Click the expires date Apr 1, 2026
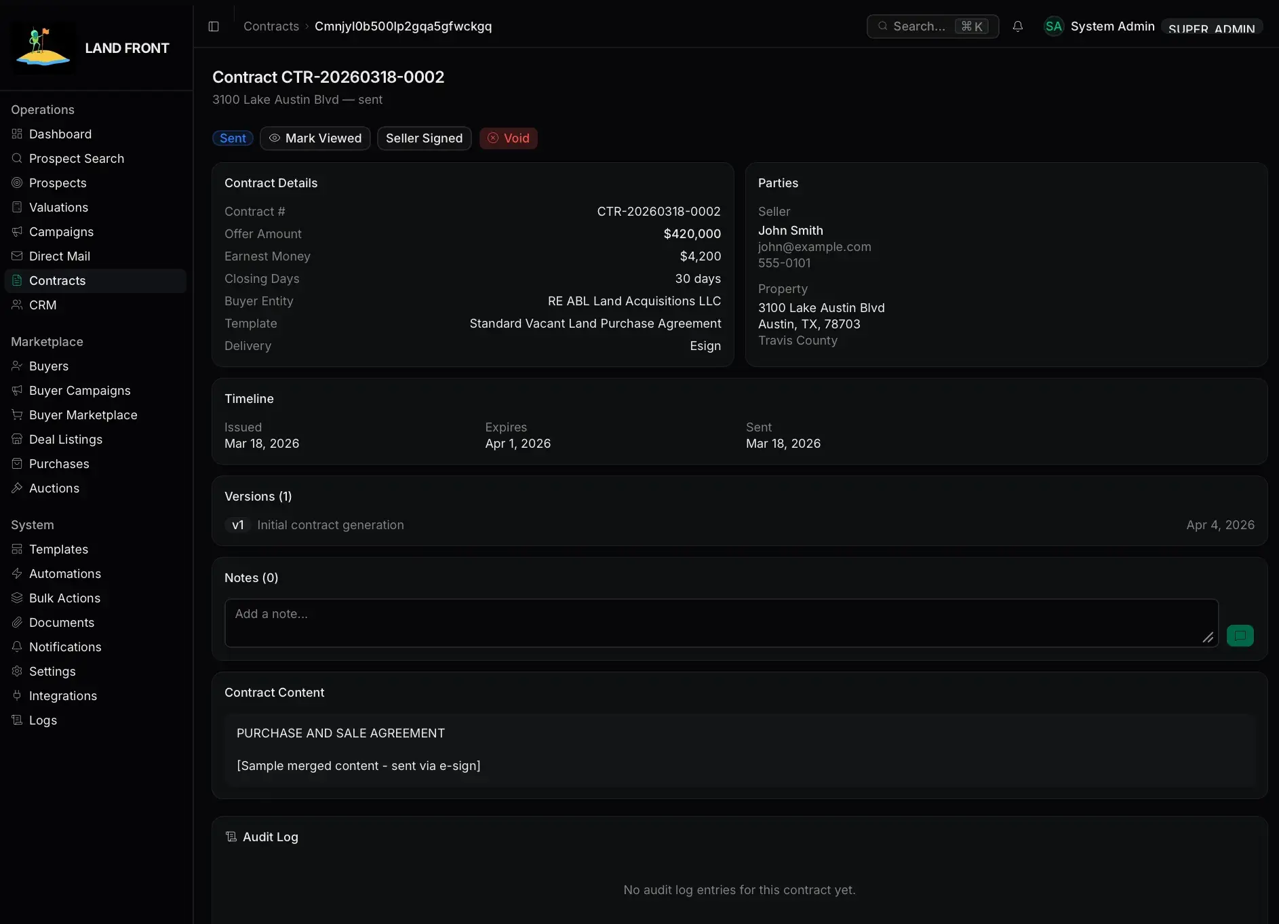Viewport: 1279px width, 924px height. pos(518,444)
